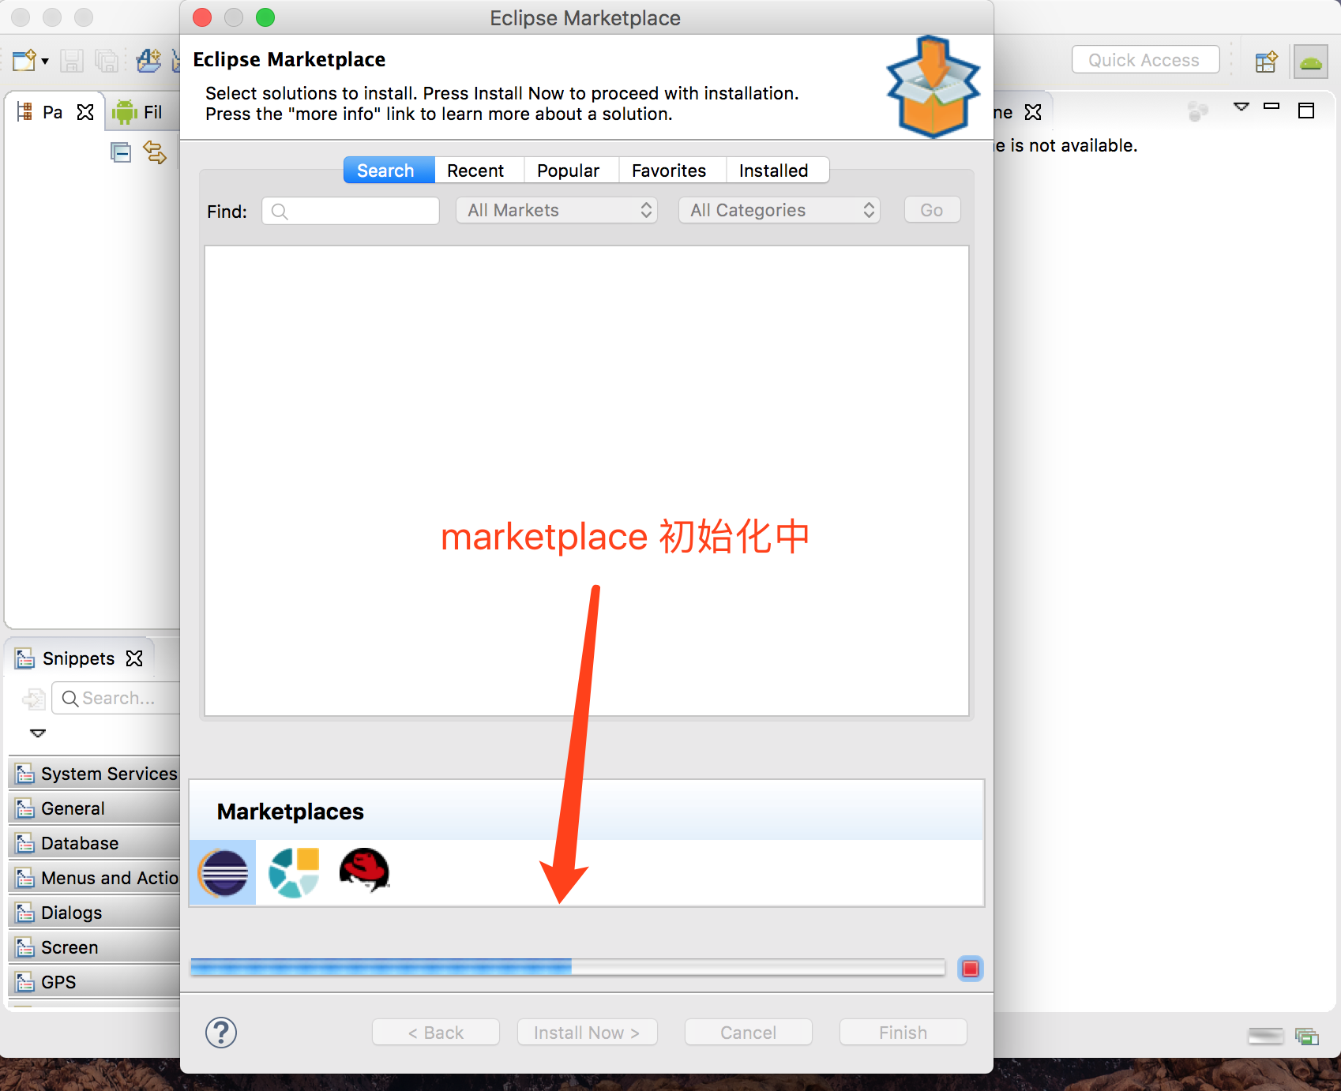The width and height of the screenshot is (1341, 1091).
Task: Expand the General snippet drawer
Action: click(x=95, y=808)
